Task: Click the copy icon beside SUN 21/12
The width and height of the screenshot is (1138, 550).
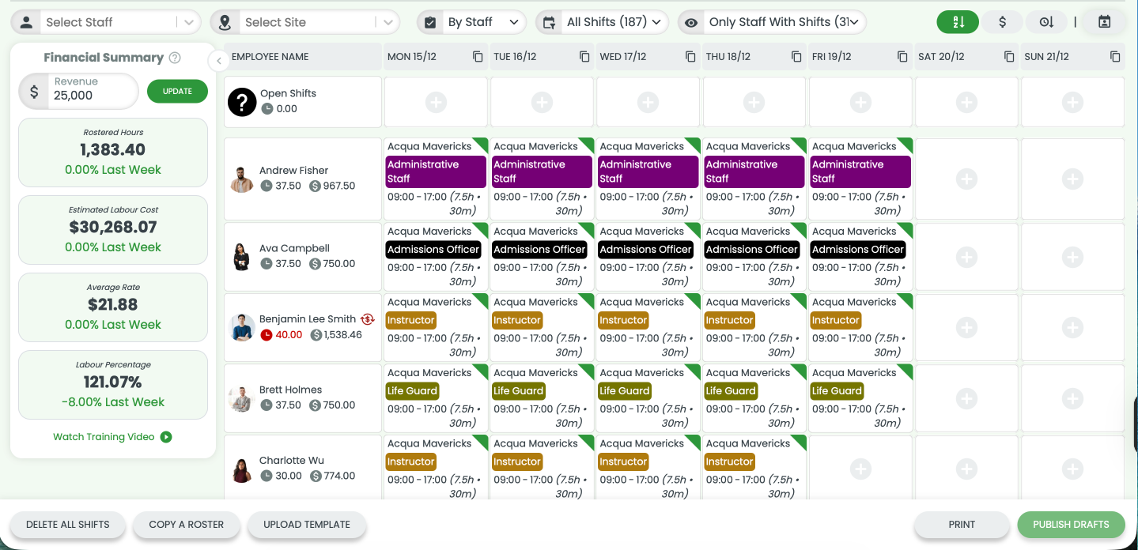Action: [1115, 56]
